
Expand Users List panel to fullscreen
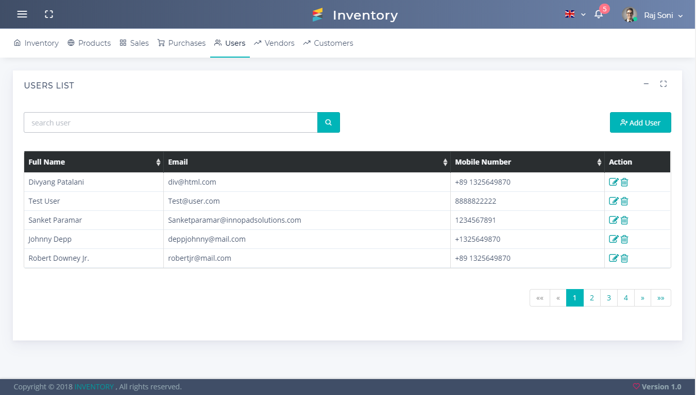pos(664,84)
